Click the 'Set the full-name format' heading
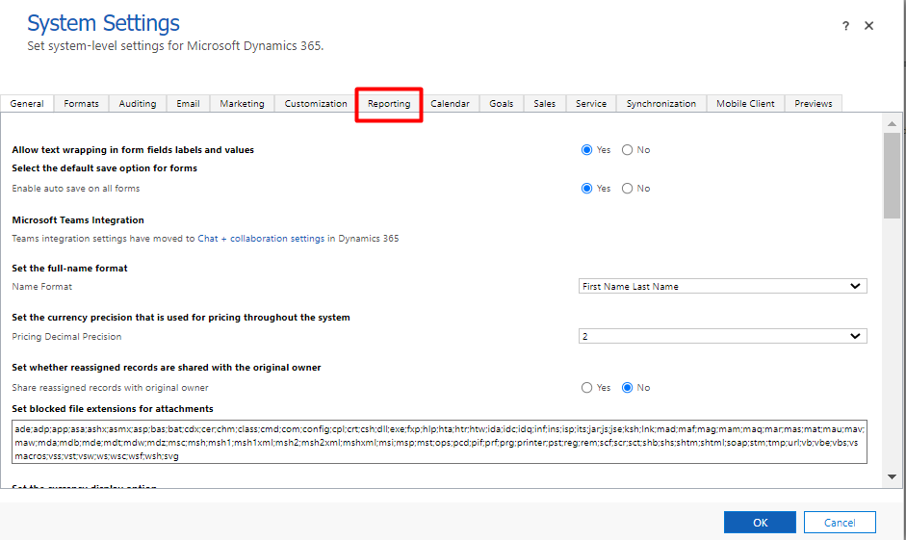 [x=69, y=268]
